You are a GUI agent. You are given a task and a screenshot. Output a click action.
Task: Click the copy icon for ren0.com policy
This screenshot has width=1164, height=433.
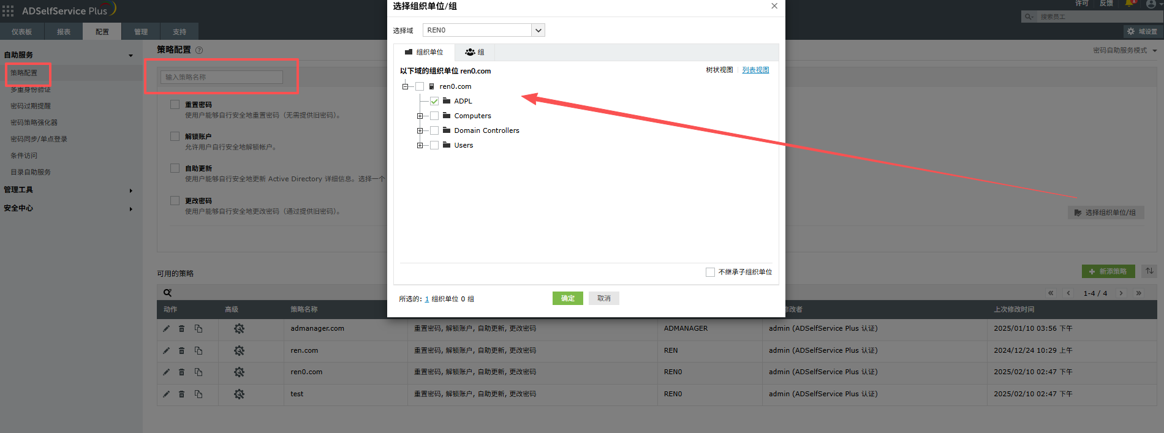198,372
